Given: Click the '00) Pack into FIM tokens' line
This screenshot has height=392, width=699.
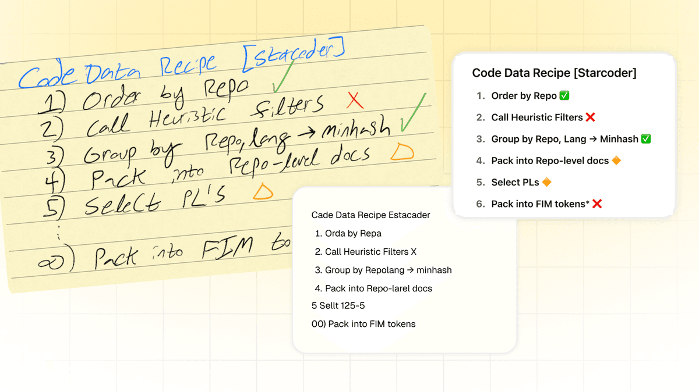Looking at the screenshot, I should (363, 324).
